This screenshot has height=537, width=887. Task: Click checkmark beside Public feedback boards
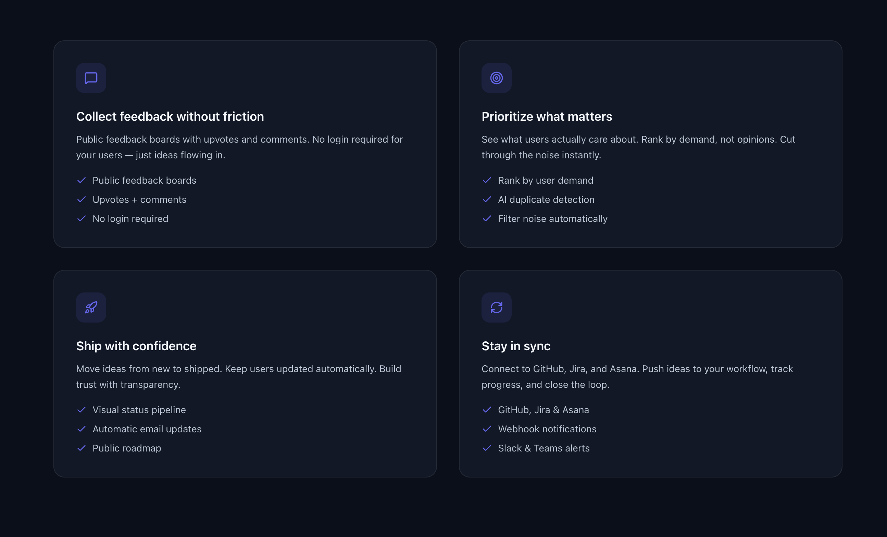pos(82,180)
